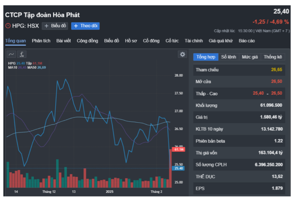
Task: Click the 28.00 price axis label
Action: tap(179, 75)
